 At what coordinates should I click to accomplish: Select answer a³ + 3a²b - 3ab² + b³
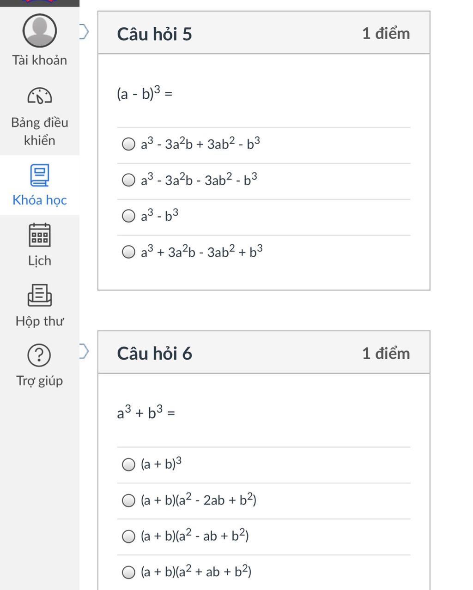[x=128, y=252]
